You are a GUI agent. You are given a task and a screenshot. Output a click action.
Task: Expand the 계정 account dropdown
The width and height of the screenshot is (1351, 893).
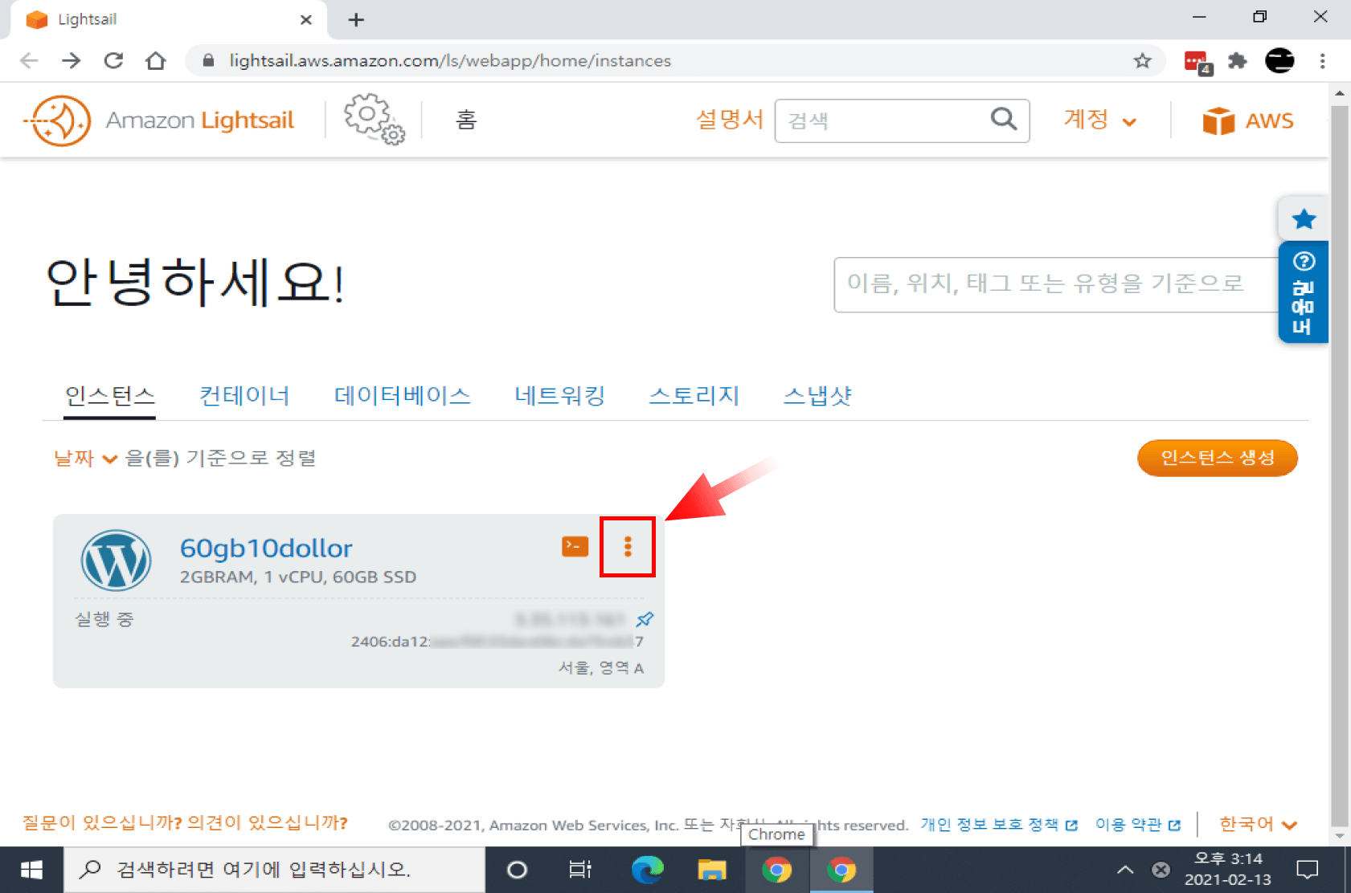pyautogui.click(x=1099, y=120)
